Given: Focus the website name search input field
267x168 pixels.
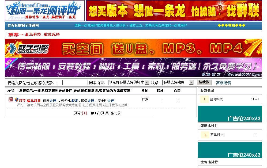Looking at the screenshot, I should [75, 83].
